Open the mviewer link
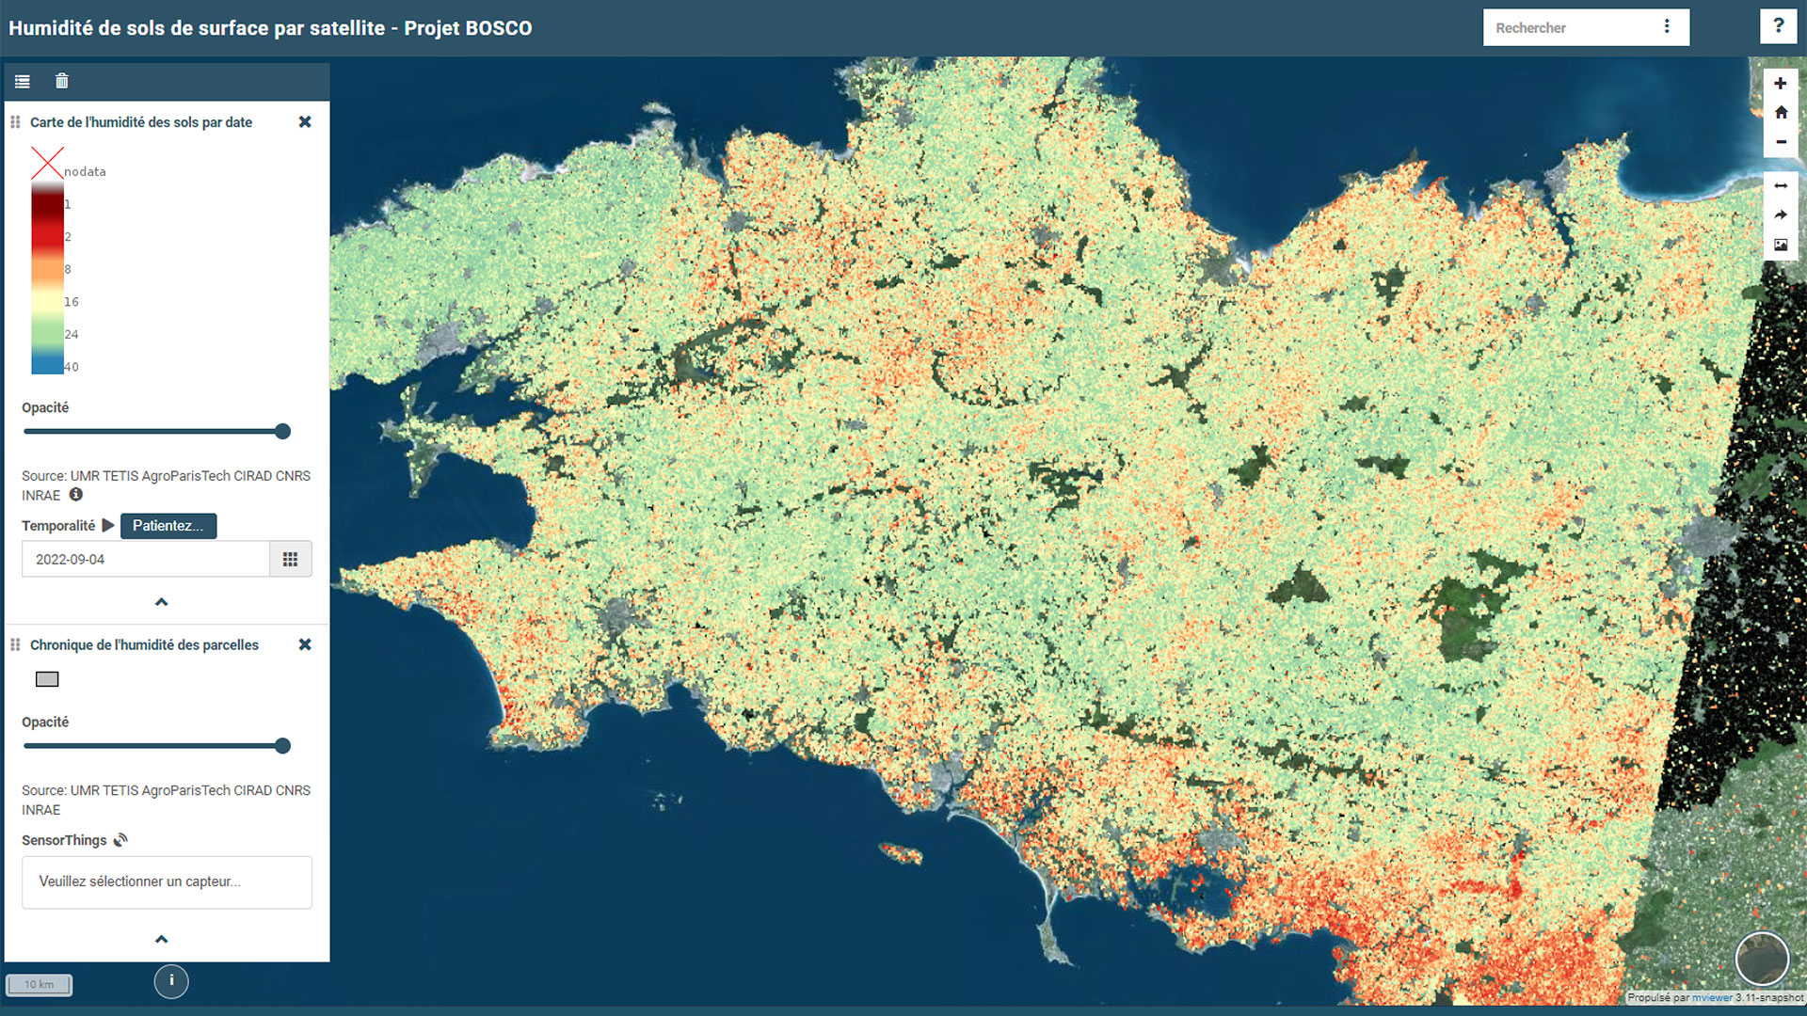The height and width of the screenshot is (1016, 1807). pyautogui.click(x=1713, y=998)
